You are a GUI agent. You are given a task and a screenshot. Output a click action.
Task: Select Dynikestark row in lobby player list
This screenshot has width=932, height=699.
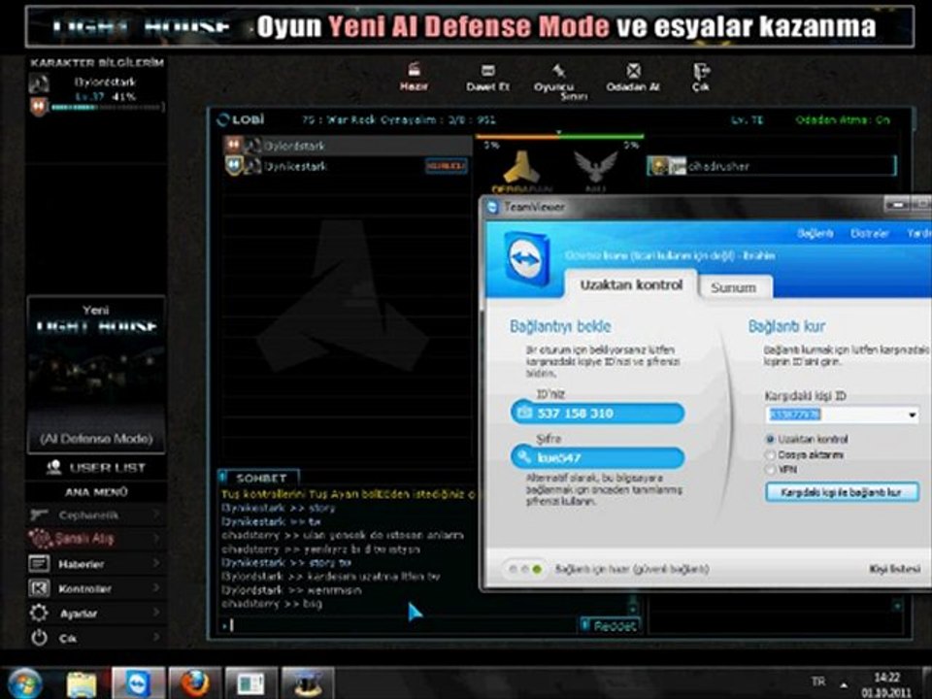(x=348, y=166)
